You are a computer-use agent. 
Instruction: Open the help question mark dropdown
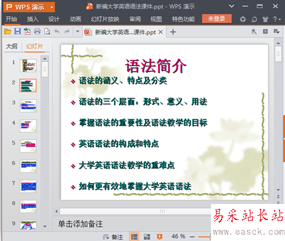coord(277,19)
